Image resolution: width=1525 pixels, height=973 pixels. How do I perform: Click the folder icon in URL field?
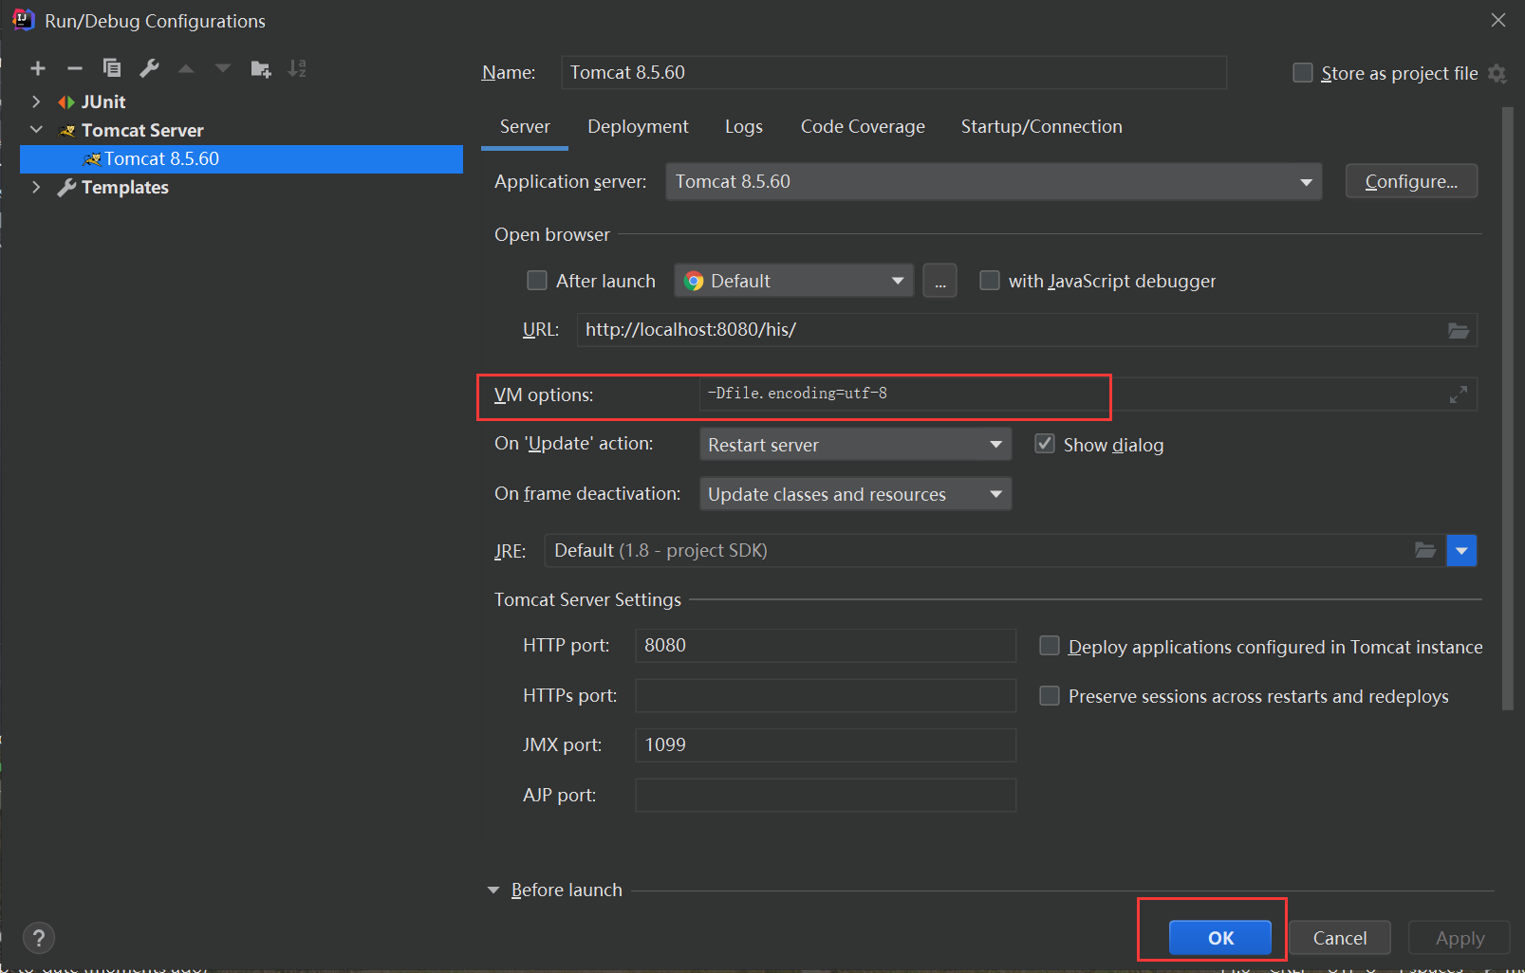[x=1459, y=330]
